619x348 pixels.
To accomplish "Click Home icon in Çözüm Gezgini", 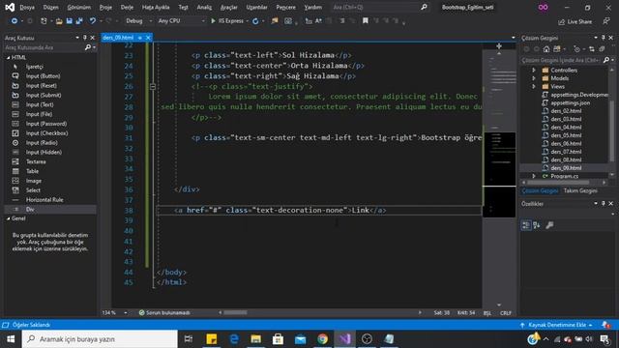I will [x=546, y=49].
